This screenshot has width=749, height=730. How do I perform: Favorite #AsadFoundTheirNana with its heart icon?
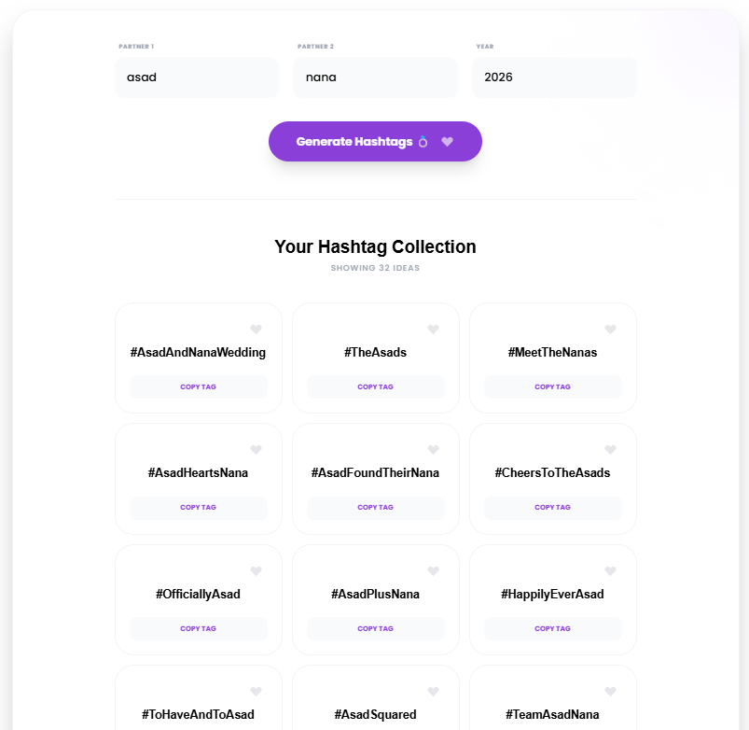coord(433,450)
